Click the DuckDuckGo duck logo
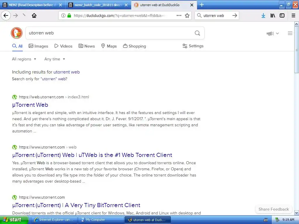Screen dimensions: 299x224 [x=17, y=33]
